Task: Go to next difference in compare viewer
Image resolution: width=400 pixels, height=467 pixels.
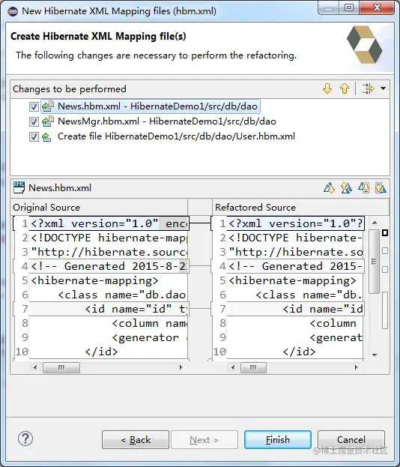Action: (329, 187)
